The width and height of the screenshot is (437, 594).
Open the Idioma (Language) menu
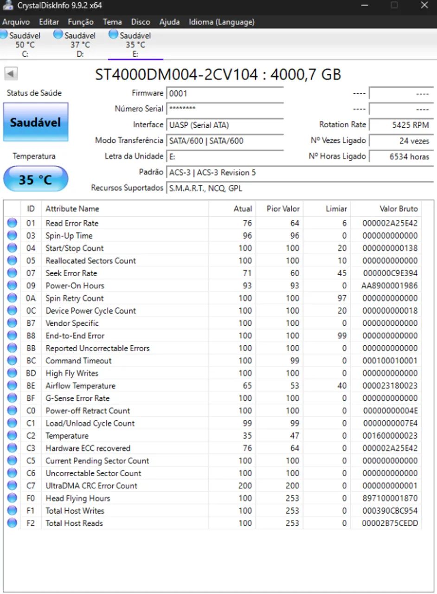tap(222, 22)
